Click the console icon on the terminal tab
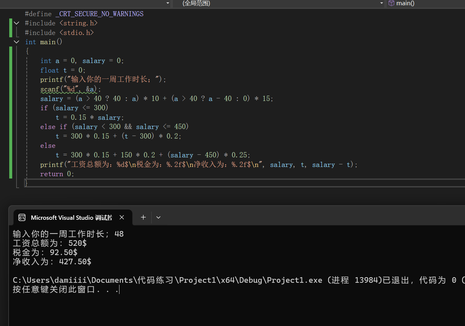 22,217
